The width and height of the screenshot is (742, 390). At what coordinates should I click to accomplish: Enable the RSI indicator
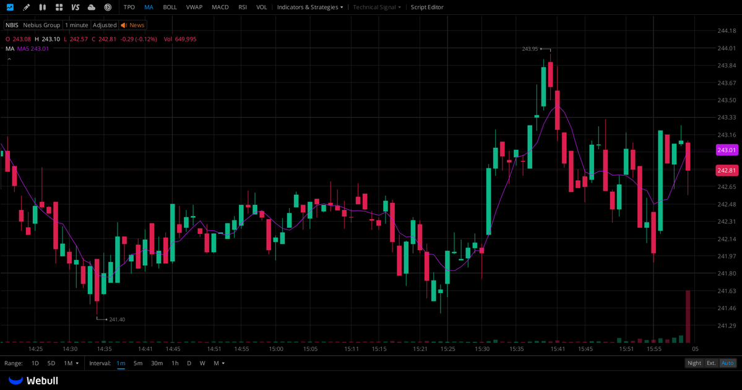point(243,7)
